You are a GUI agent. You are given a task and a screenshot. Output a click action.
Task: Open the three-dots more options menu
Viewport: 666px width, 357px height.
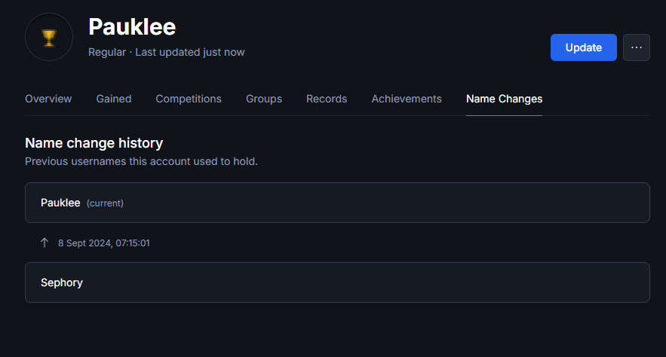[x=637, y=47]
